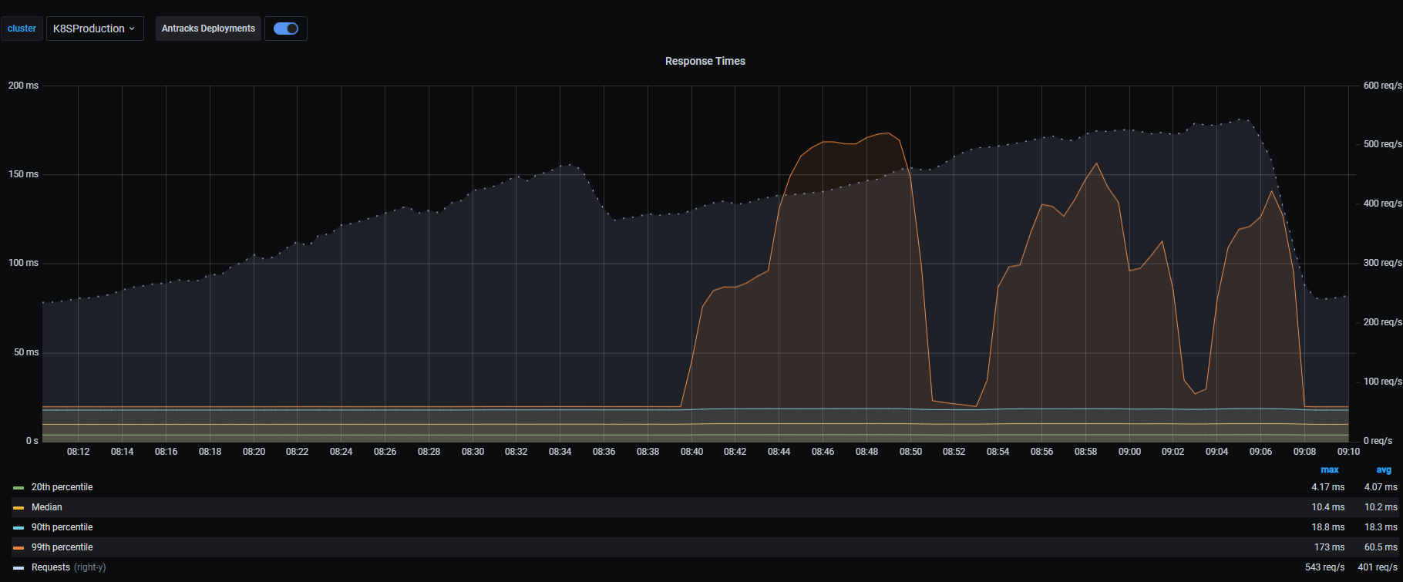Click the 300 req/s right axis label

(x=1382, y=263)
